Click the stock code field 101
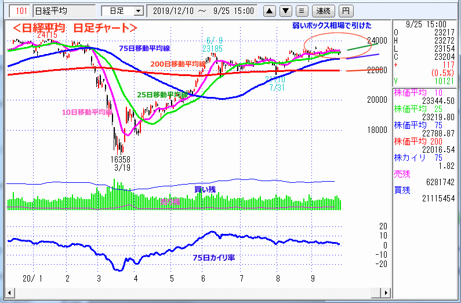Viewport: 461px width, 303px height. (20, 11)
